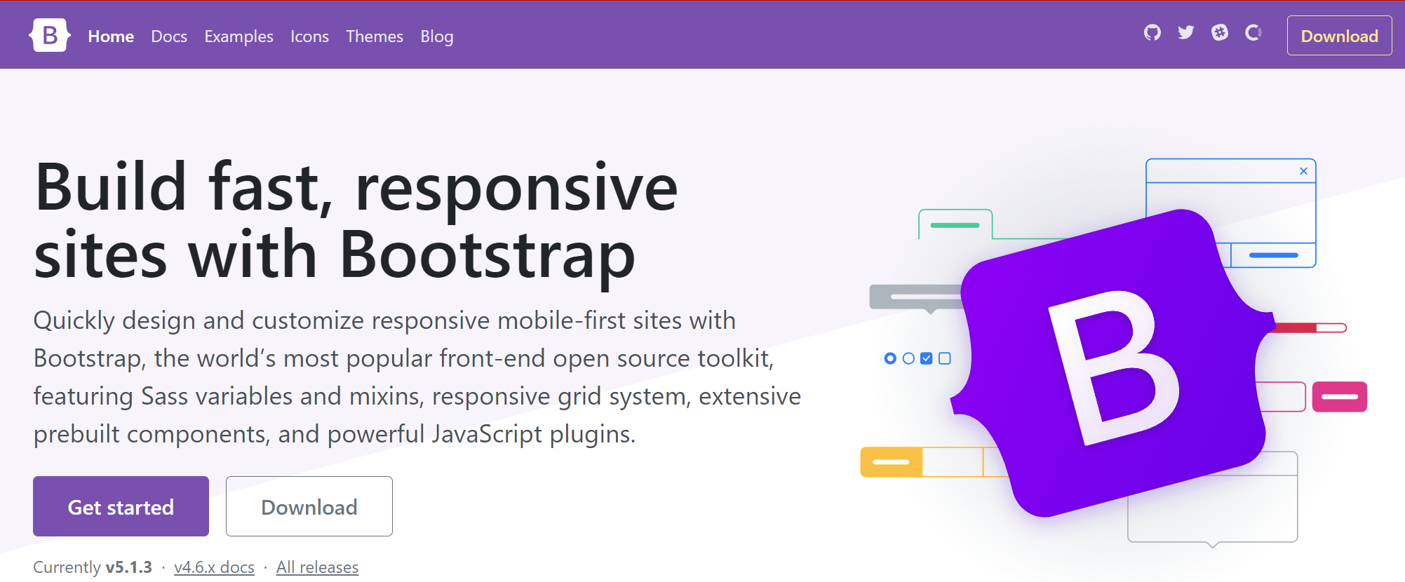Click the yellow-outlined Download button in navbar
The height and width of the screenshot is (582, 1405).
click(1339, 35)
